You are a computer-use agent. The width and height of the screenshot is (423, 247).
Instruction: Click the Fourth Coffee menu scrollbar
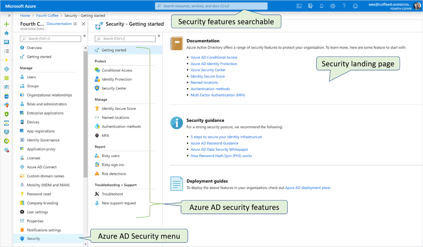(x=86, y=114)
